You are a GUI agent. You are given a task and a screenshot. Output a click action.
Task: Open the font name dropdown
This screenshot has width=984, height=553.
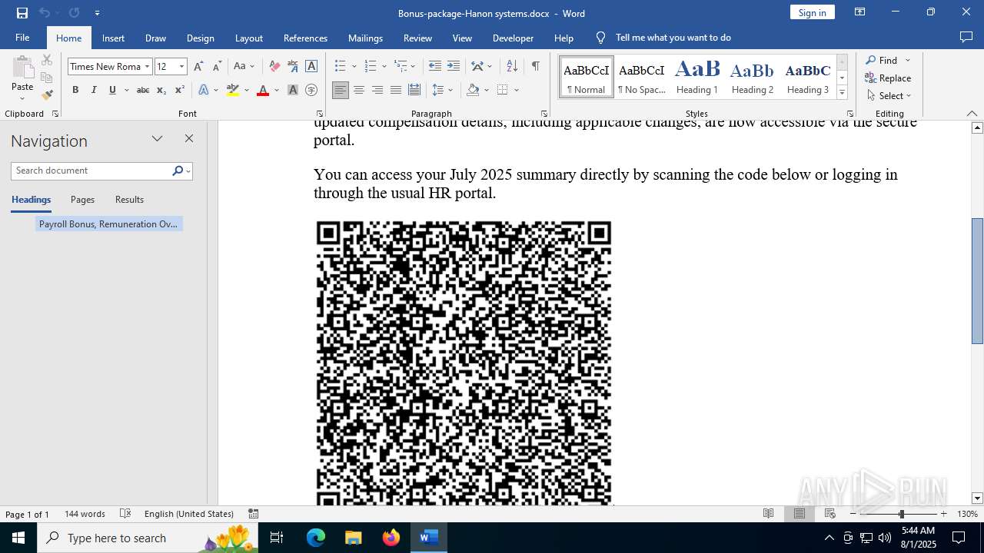point(147,67)
